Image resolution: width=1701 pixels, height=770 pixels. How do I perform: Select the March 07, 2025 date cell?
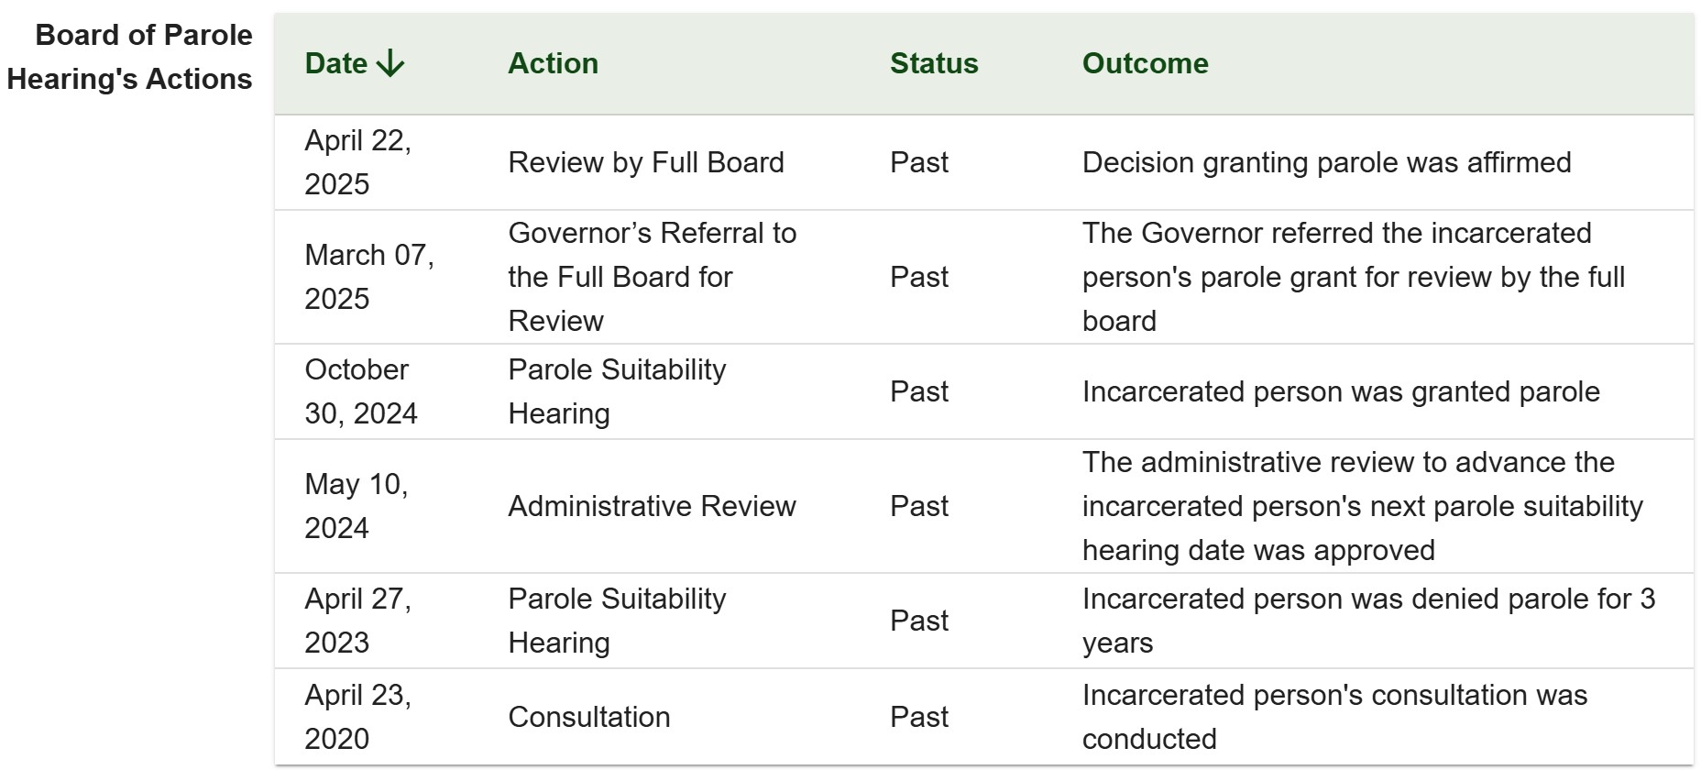click(368, 277)
